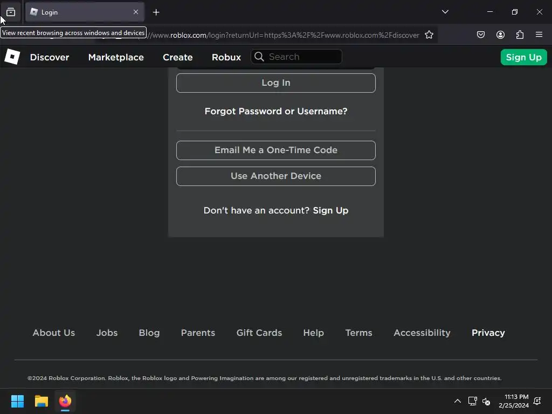Open the Blog footer link
This screenshot has height=414, width=552.
click(x=149, y=333)
